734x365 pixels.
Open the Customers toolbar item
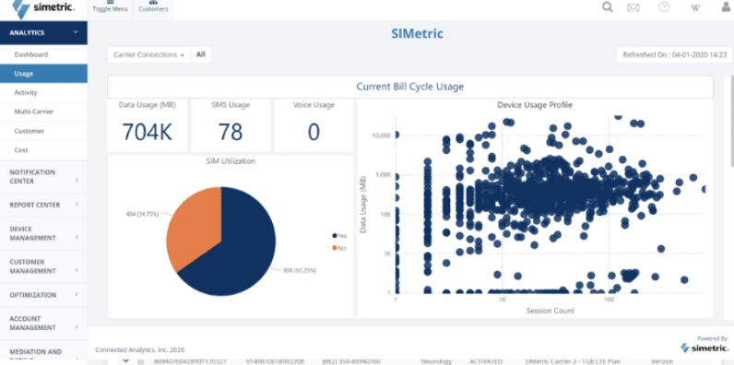153,7
